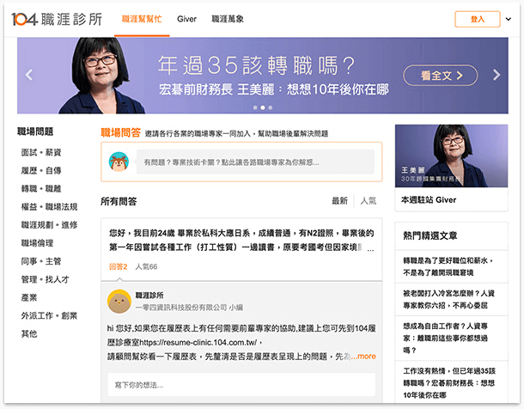Open the 職涯萬象 tab
This screenshot has height=409, width=524.
click(x=228, y=19)
